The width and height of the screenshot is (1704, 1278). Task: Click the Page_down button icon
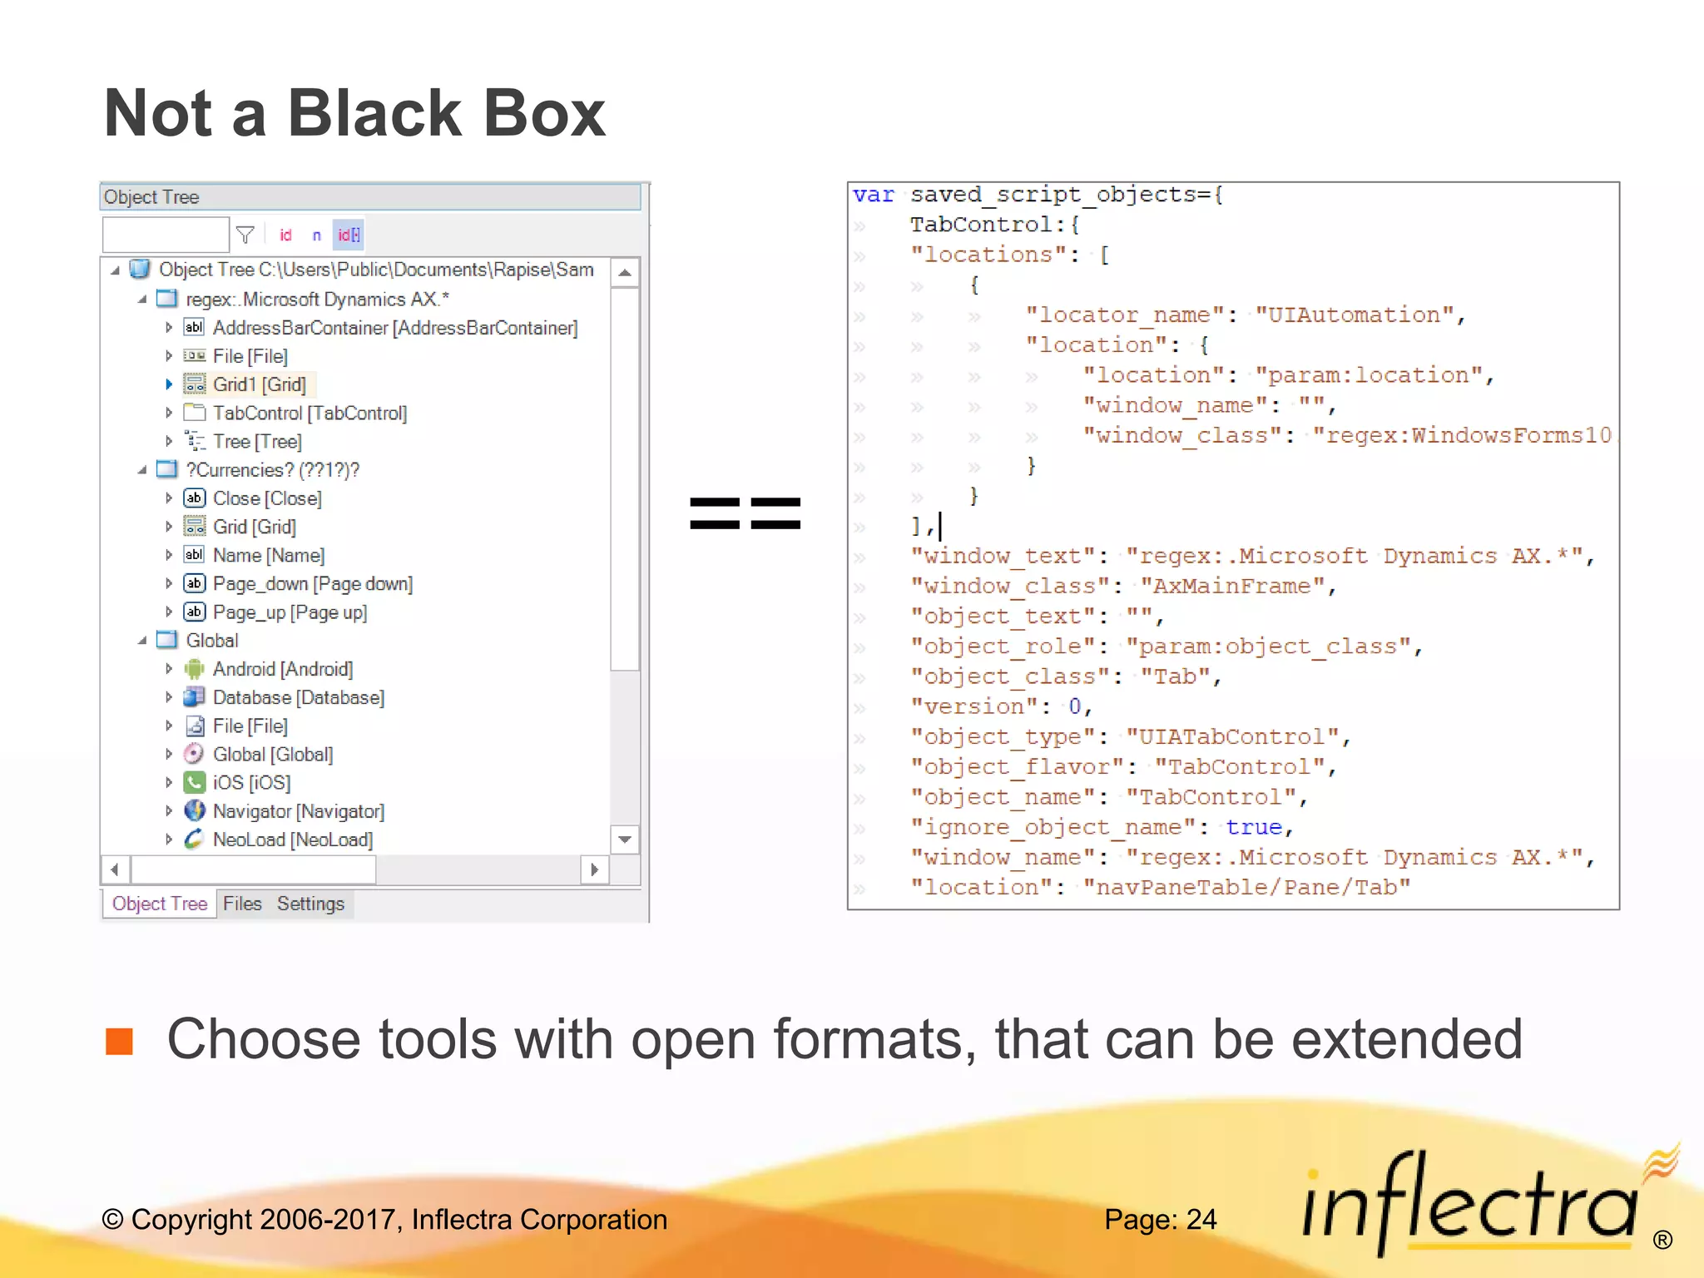click(x=195, y=582)
